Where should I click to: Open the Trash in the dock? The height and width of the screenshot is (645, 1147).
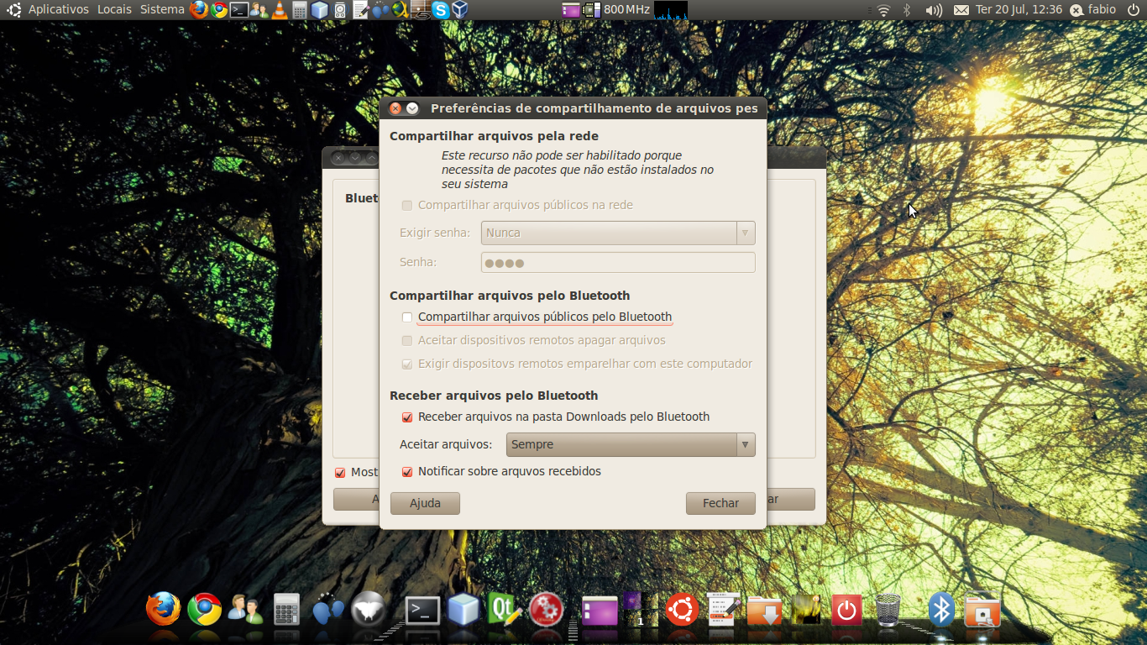pyautogui.click(x=888, y=610)
